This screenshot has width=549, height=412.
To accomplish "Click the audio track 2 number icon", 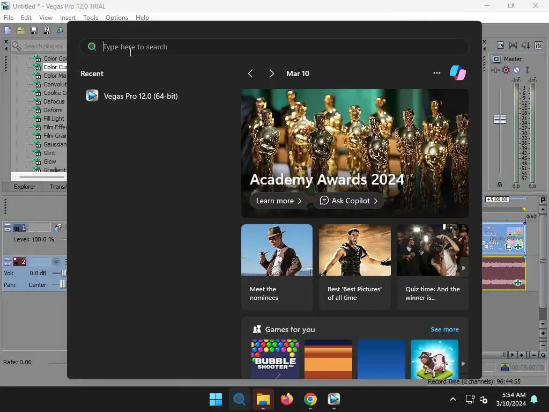I will (20, 261).
